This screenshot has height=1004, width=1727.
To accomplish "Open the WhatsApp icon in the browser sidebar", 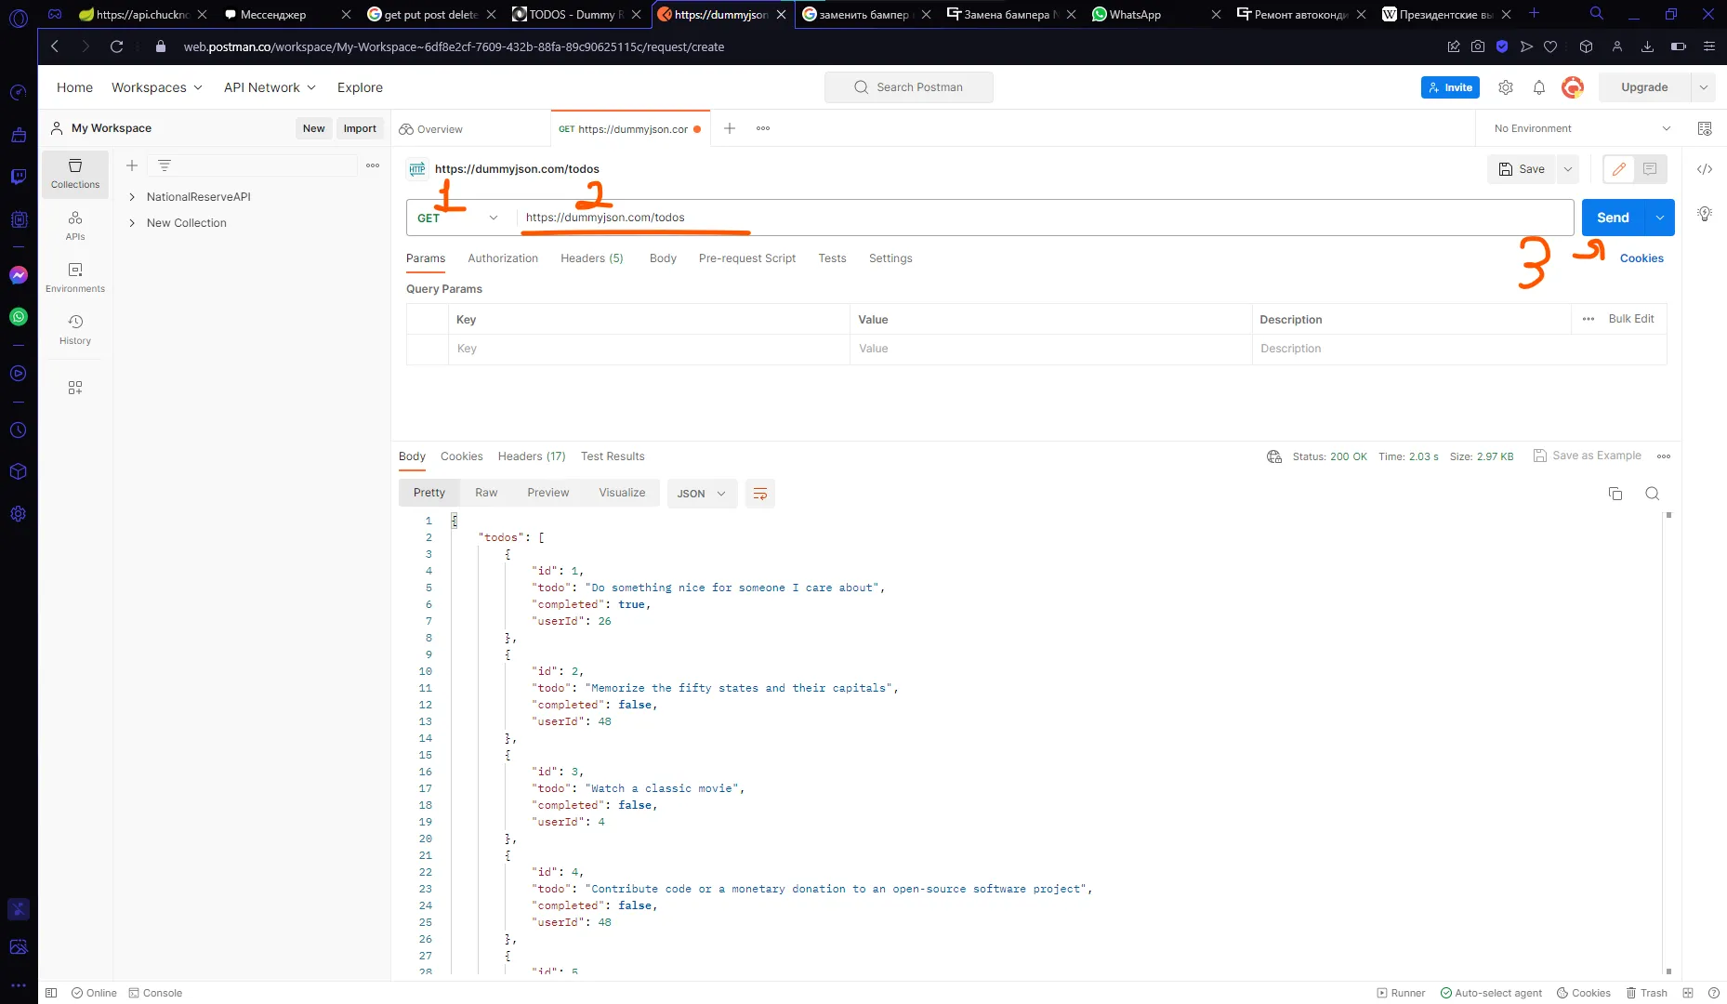I will (x=19, y=317).
